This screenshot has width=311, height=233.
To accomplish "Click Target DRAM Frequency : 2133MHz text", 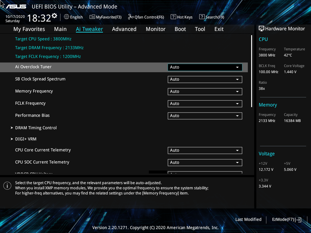I will click(x=49, y=48).
